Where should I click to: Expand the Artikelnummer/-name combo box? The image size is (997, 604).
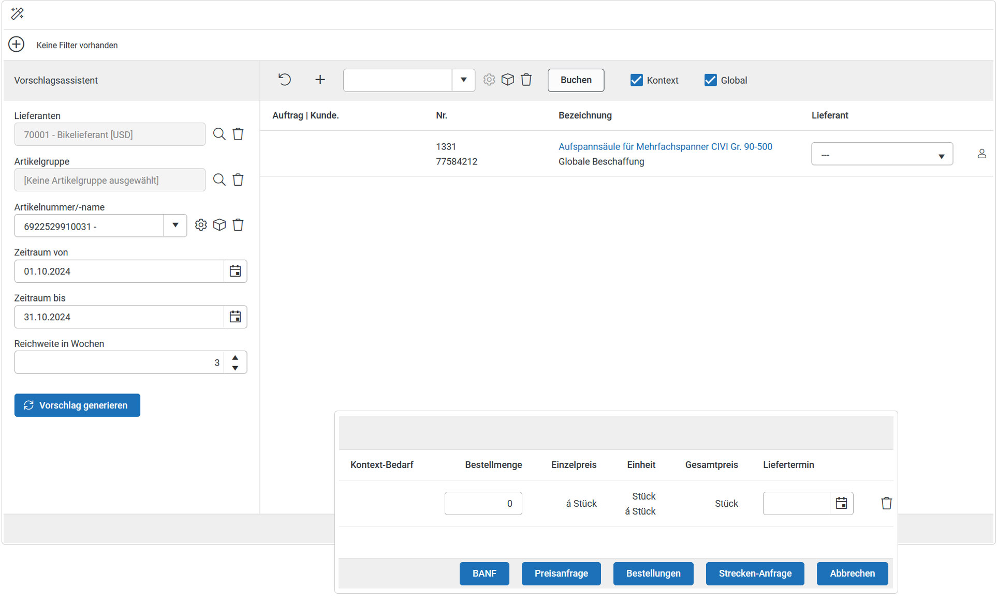175,225
